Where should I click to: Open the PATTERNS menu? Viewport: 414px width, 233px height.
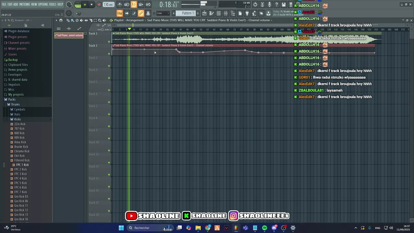(x=25, y=5)
